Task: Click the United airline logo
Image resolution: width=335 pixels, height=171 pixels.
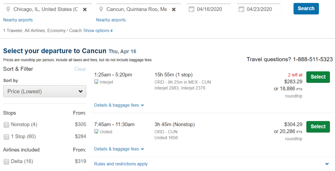Action: [97, 132]
